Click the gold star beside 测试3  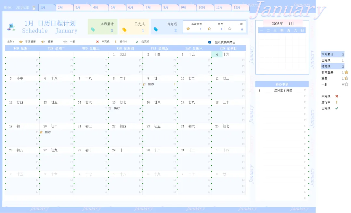point(41,132)
